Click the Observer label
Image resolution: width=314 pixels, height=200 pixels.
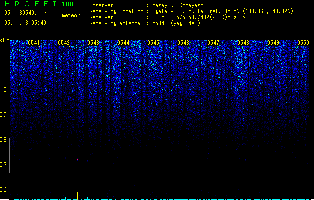click(101, 5)
